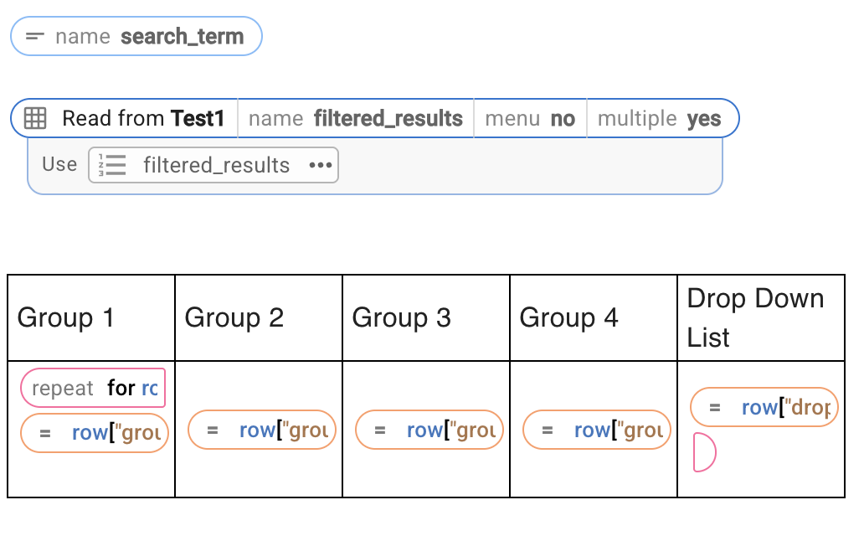Expand the three-dots menu after filtered_results
Viewport: 864px width, 536px height.
[321, 165]
